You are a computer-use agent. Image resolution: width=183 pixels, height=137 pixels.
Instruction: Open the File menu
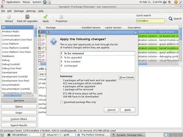click(x=3, y=11)
